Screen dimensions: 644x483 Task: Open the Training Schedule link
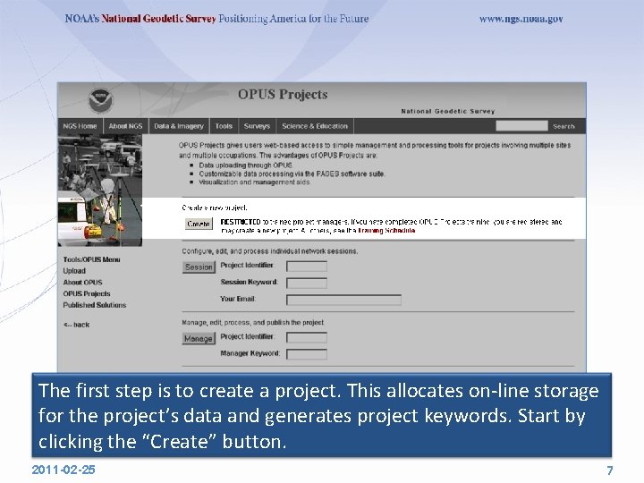(x=386, y=231)
